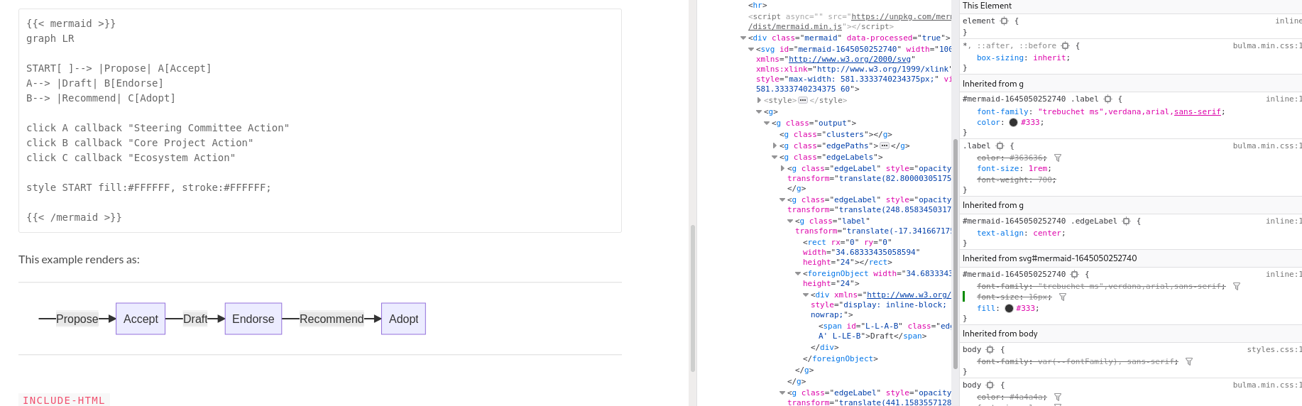Collapse the g class="edgeLabels" node
This screenshot has width=1302, height=406.
tap(775, 158)
